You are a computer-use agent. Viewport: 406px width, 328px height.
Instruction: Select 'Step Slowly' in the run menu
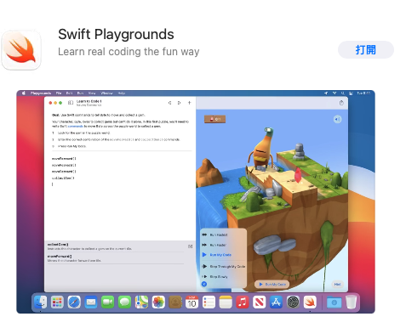(x=214, y=276)
